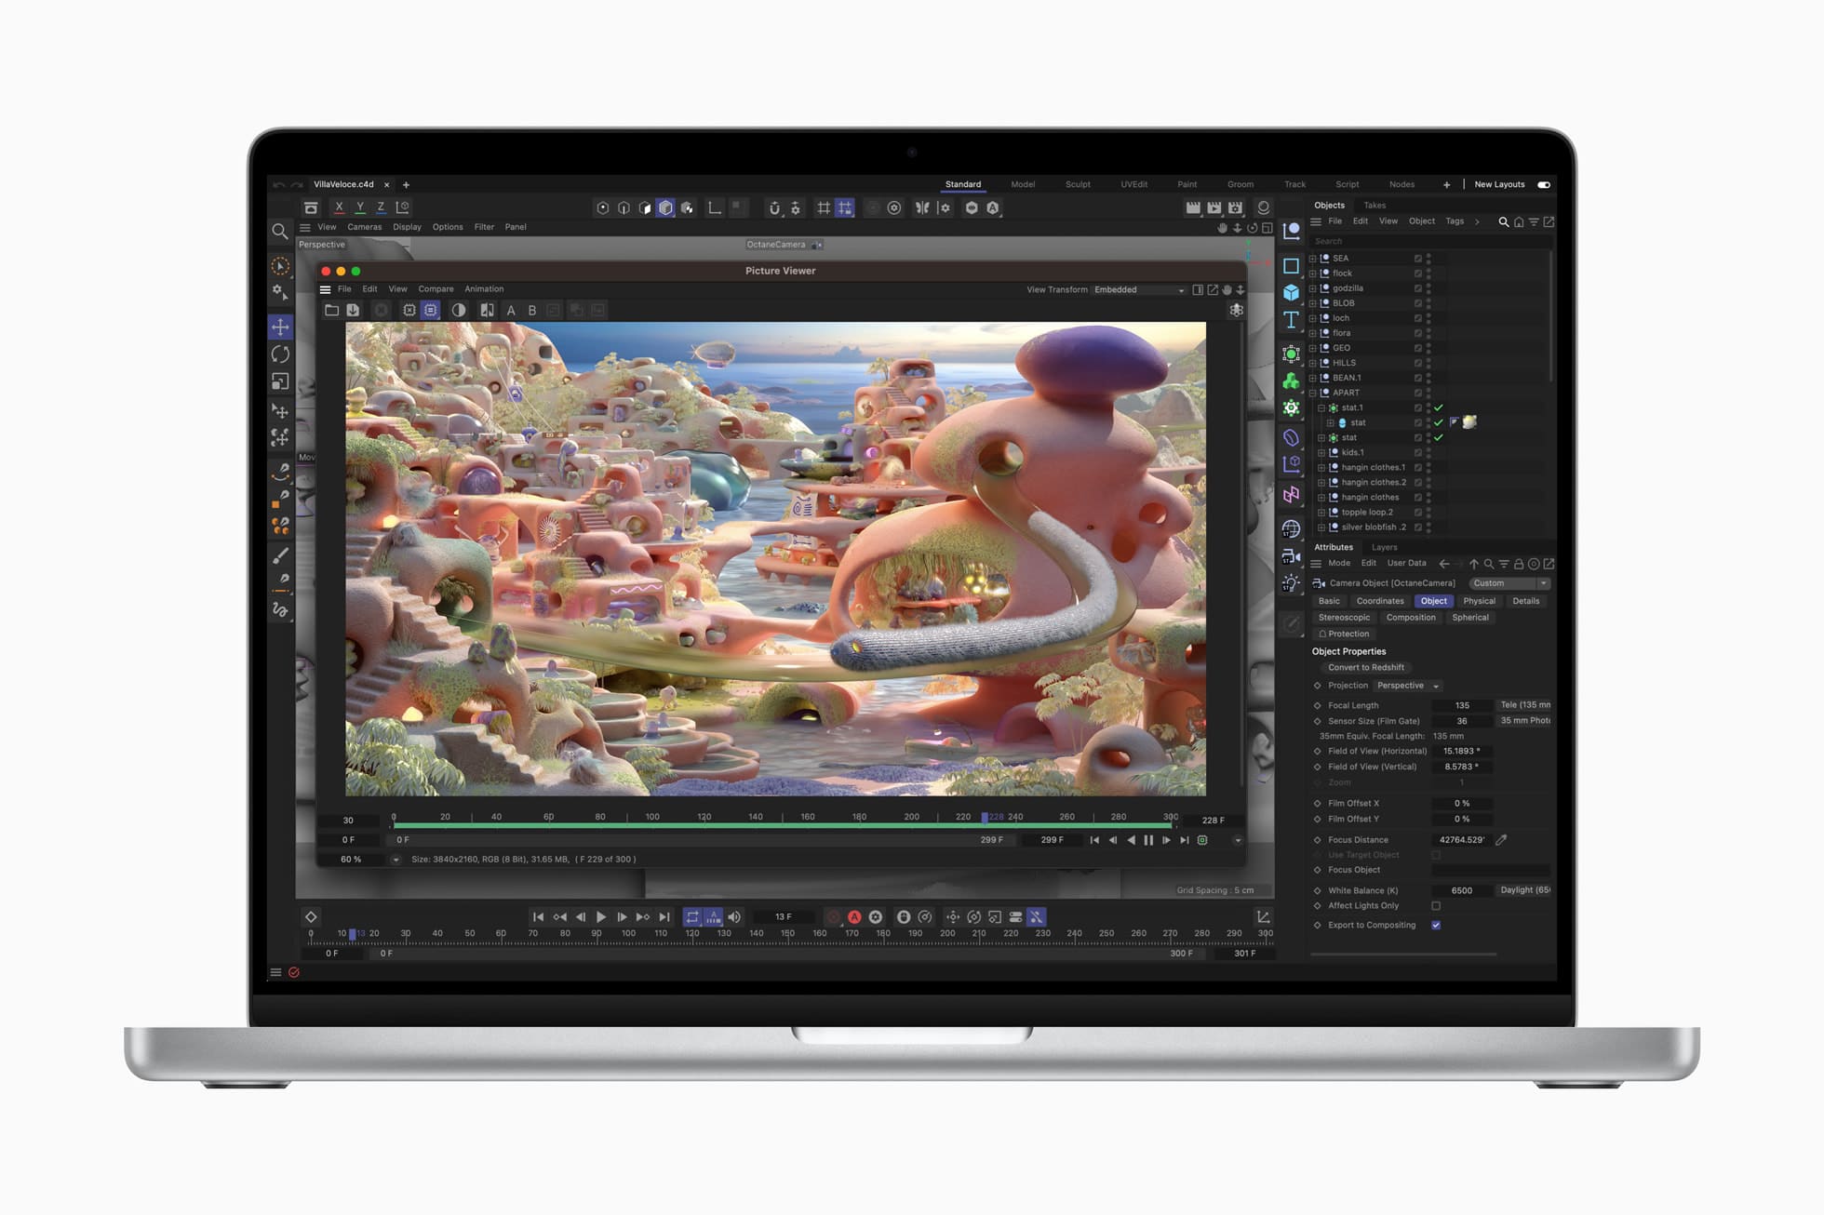Click frame 228 marker on the Picture Viewer timeline
This screenshot has height=1215, width=1824.
(x=984, y=816)
